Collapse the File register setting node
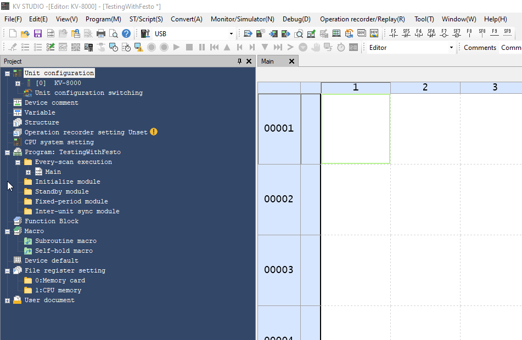The width and height of the screenshot is (522, 340). [x=7, y=271]
